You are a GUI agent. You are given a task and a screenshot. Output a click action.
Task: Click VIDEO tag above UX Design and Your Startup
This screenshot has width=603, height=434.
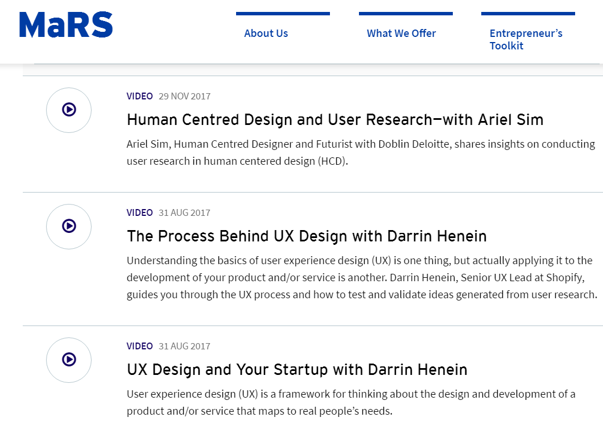point(139,346)
